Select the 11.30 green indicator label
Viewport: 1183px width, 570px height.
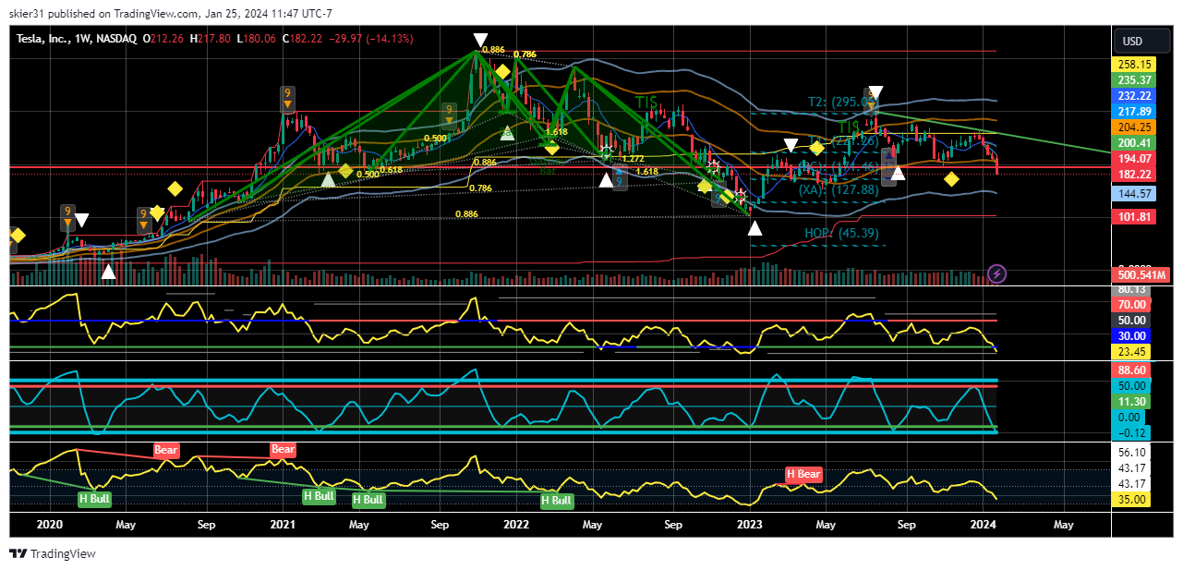pyautogui.click(x=1131, y=402)
